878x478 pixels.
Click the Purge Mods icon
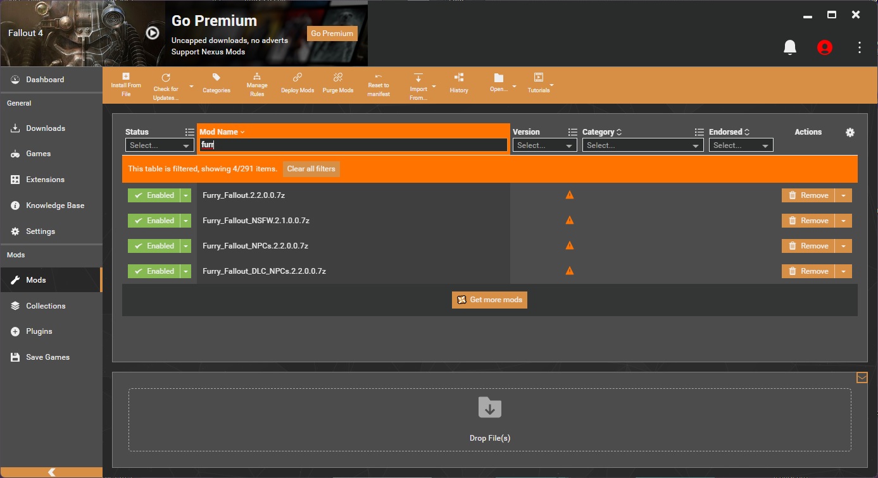(x=338, y=78)
